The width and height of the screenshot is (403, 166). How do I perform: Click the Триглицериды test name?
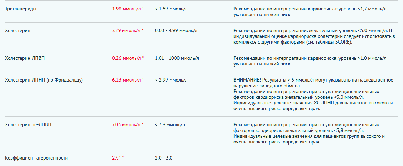[21, 9]
